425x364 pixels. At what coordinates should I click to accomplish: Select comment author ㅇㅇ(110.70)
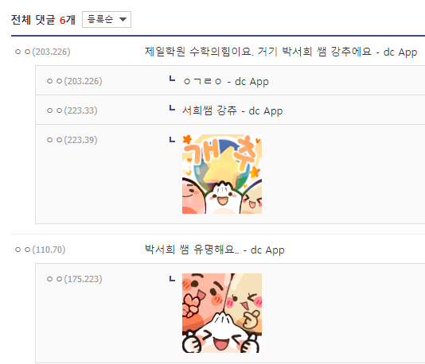point(40,250)
